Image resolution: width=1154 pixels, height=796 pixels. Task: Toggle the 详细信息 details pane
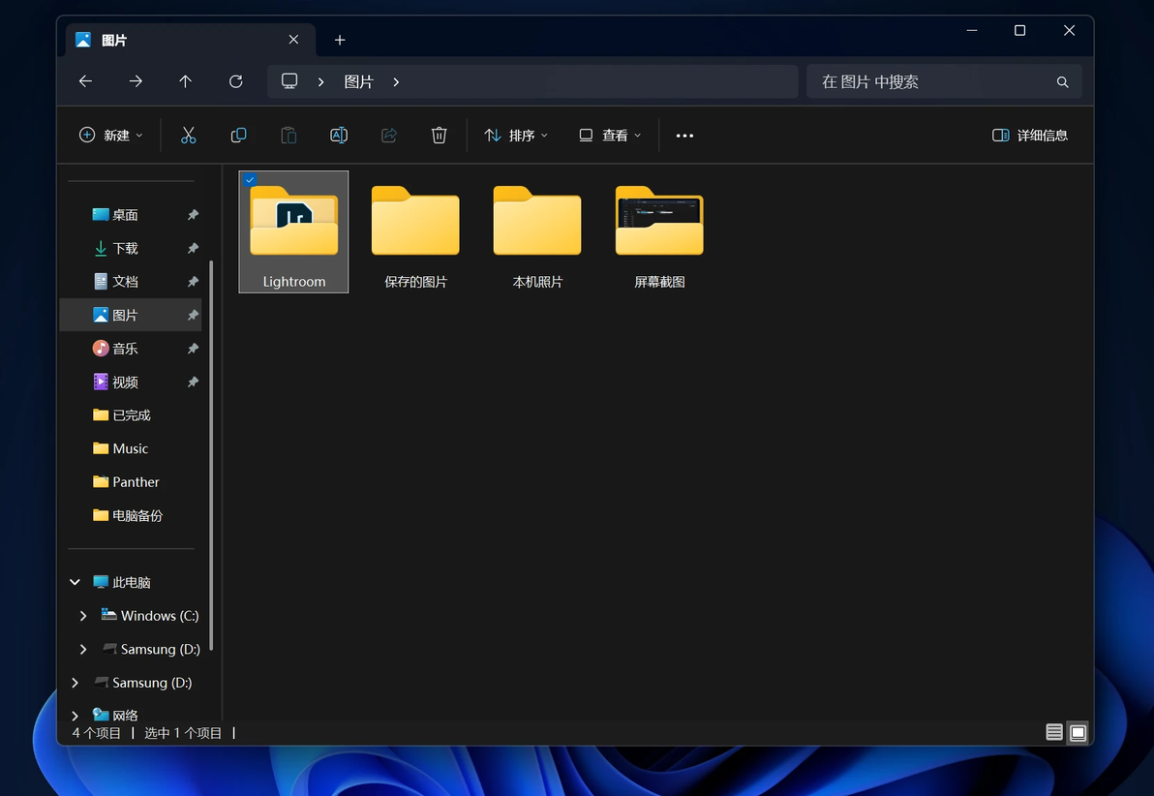click(x=1030, y=136)
